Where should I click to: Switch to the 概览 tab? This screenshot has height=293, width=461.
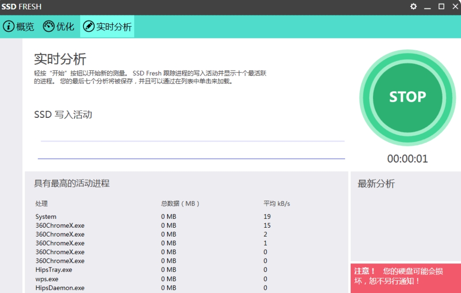point(21,26)
